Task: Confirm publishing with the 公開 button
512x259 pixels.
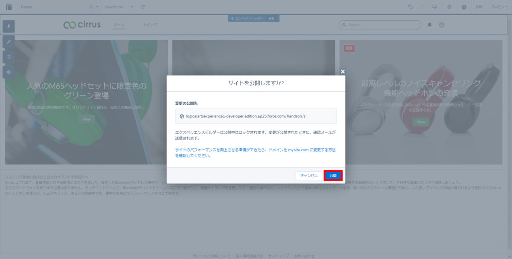Action: 333,175
